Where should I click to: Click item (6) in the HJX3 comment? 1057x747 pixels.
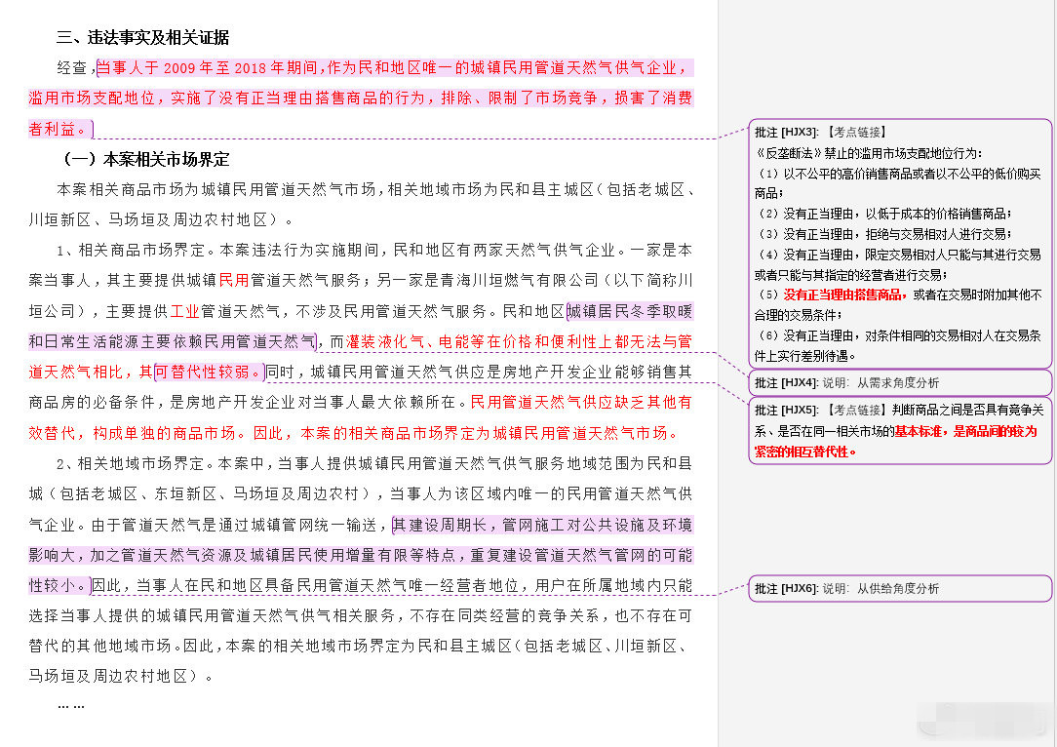[x=897, y=335]
